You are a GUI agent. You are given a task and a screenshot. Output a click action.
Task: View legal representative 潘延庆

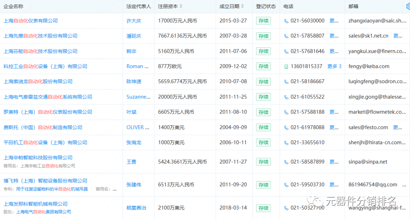tap(134, 36)
